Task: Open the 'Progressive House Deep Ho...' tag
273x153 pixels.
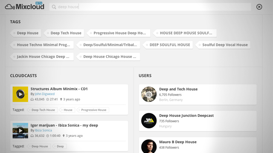Action: point(119,33)
